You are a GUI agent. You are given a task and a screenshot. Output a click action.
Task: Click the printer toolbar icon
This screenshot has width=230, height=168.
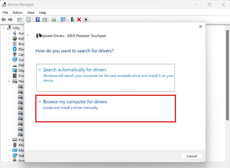click(x=54, y=19)
